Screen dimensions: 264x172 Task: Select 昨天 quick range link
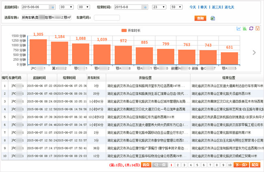pos(204,7)
